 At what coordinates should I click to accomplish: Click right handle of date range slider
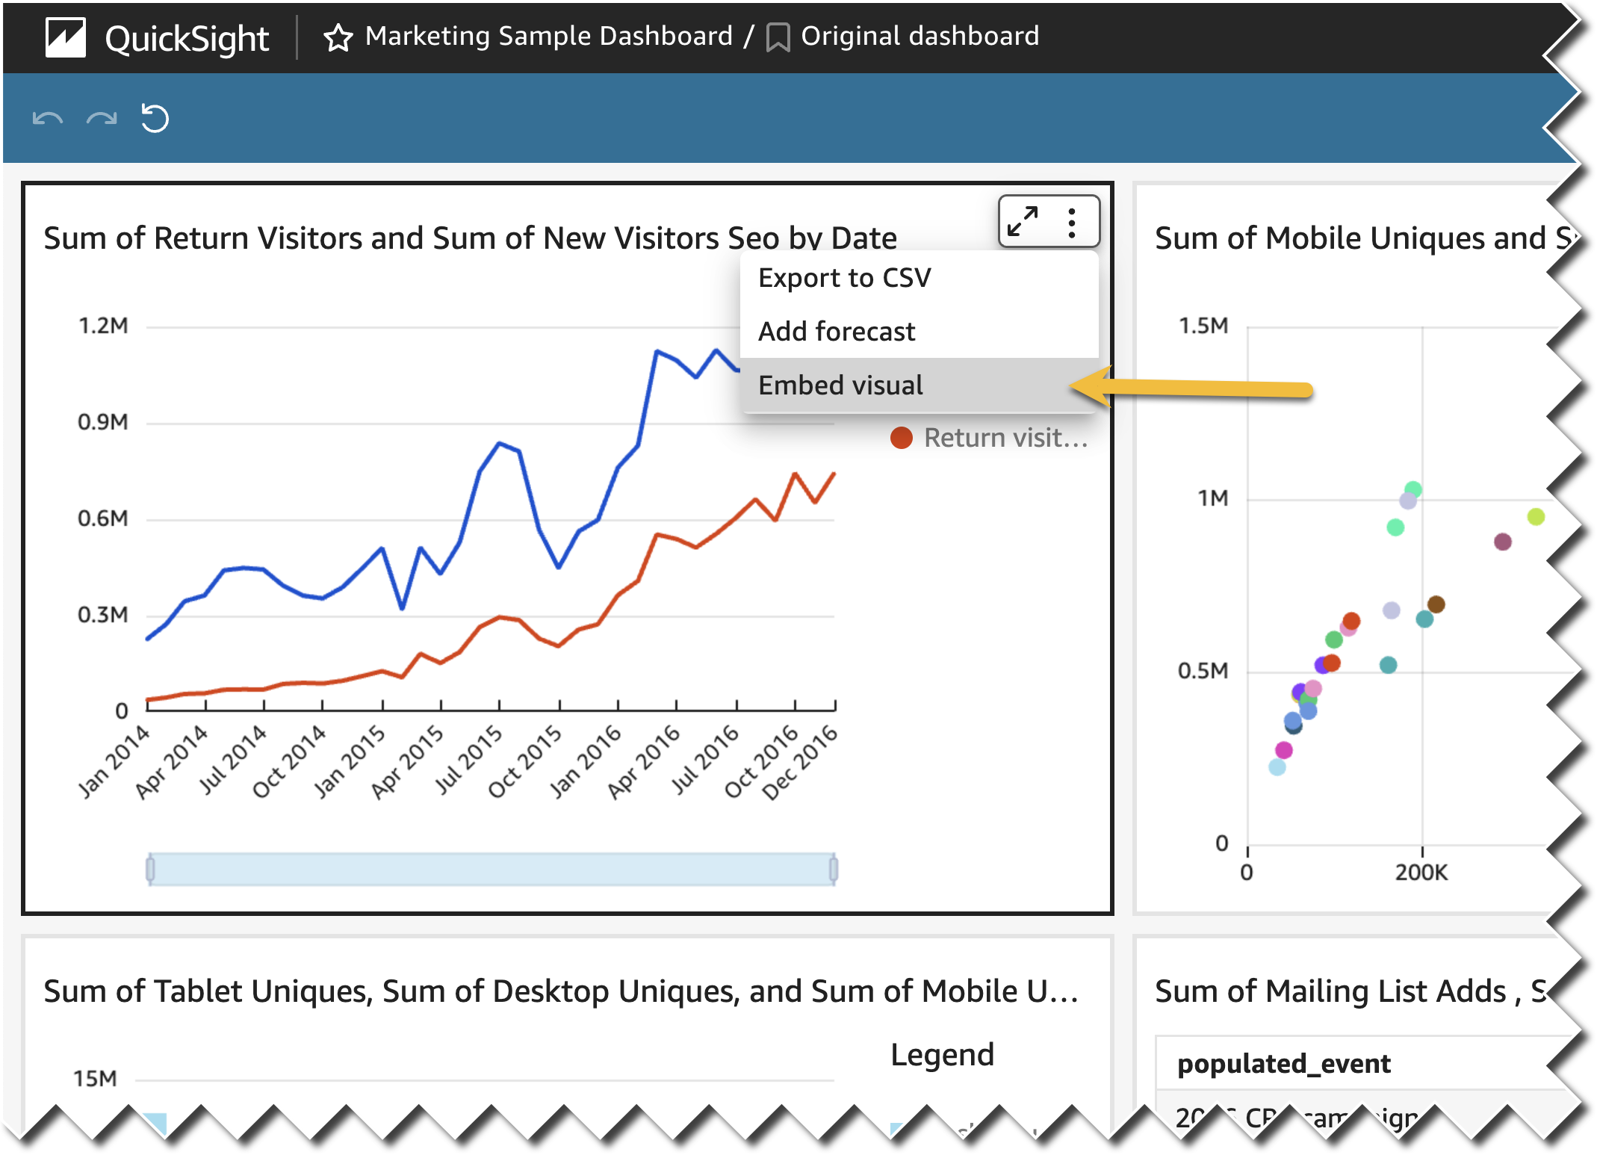834,869
